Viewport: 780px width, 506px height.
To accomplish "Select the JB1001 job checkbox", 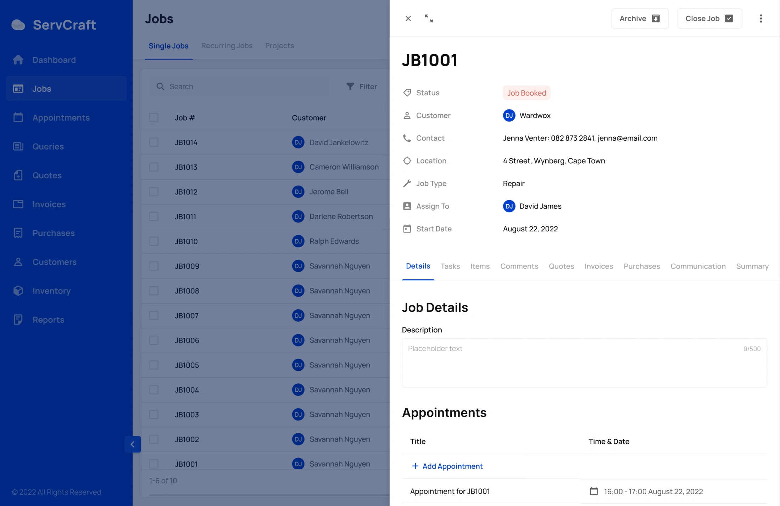I will click(x=154, y=464).
